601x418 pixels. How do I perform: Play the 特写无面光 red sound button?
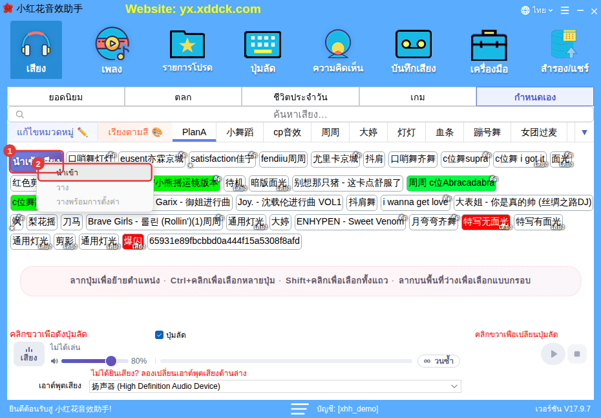(x=485, y=222)
